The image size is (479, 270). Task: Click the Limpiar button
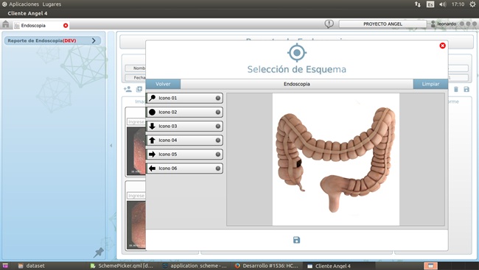[x=430, y=84]
